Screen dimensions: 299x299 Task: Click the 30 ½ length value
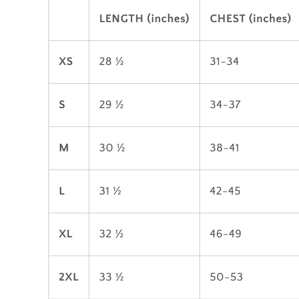click(x=112, y=148)
